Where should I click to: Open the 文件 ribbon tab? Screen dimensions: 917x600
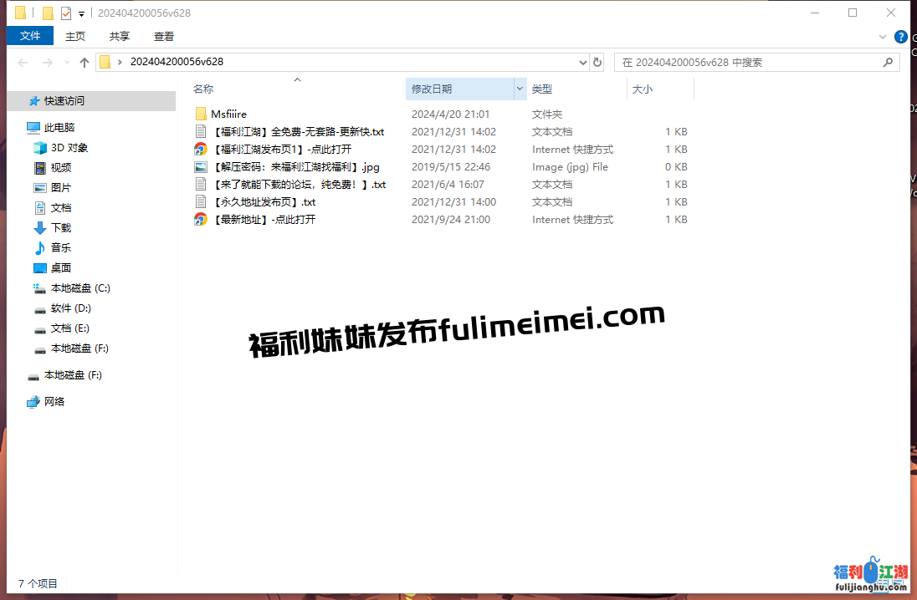click(30, 36)
